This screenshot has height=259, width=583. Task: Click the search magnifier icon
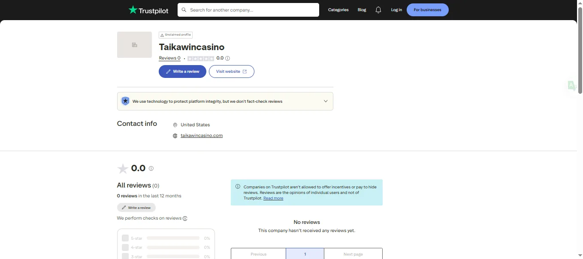click(184, 10)
